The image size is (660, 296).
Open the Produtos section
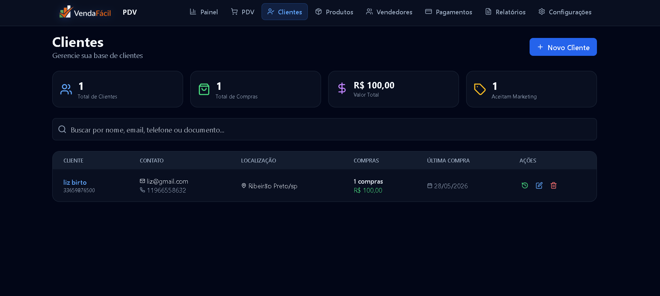pyautogui.click(x=334, y=12)
